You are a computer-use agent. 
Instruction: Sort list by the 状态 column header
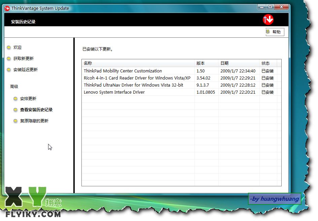click(268, 63)
